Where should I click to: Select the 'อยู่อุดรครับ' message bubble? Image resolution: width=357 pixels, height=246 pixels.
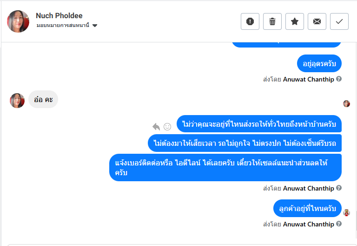[319, 63]
